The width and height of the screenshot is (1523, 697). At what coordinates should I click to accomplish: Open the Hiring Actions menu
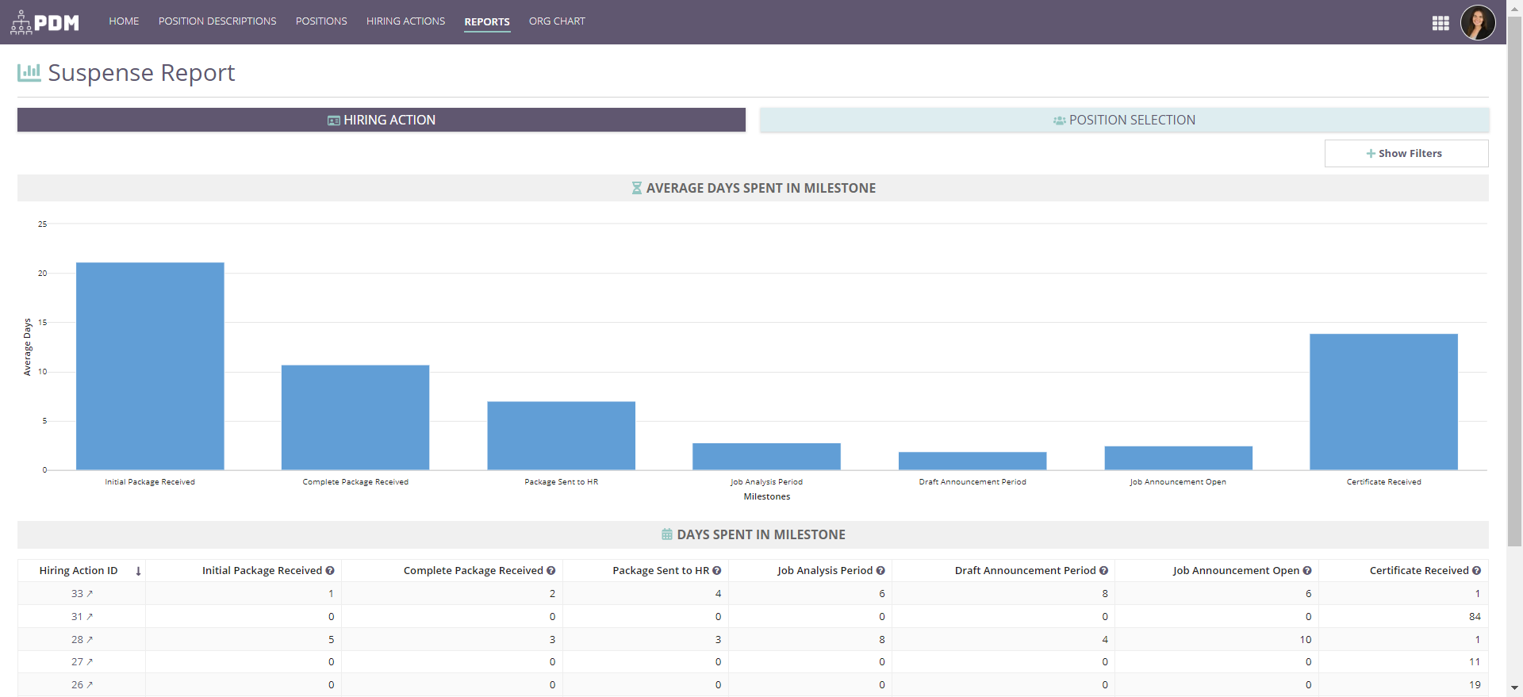tap(405, 21)
